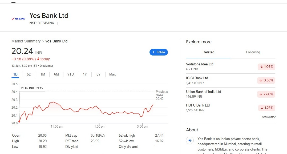287x154 pixels.
Task: Show the YTD chart range
Action: click(70, 74)
